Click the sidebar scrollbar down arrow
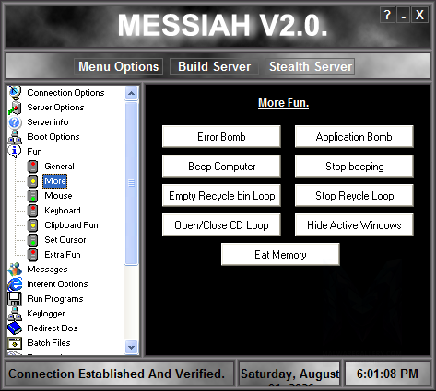The width and height of the screenshot is (436, 391). 132,348
